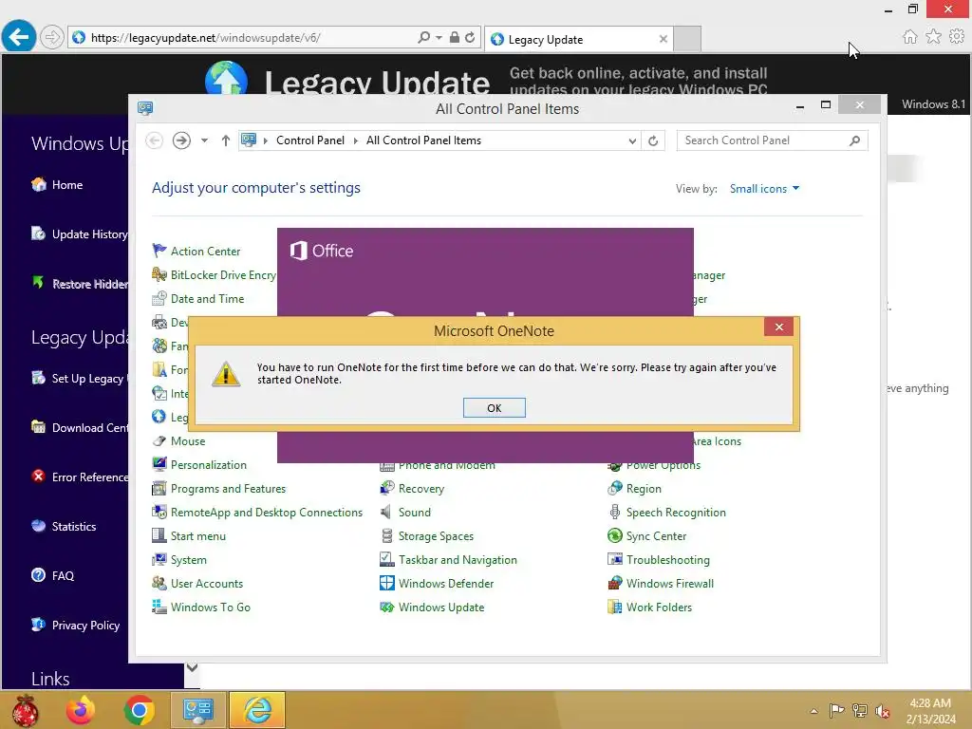Open the Windows Firewall link
The height and width of the screenshot is (729, 972).
click(669, 584)
